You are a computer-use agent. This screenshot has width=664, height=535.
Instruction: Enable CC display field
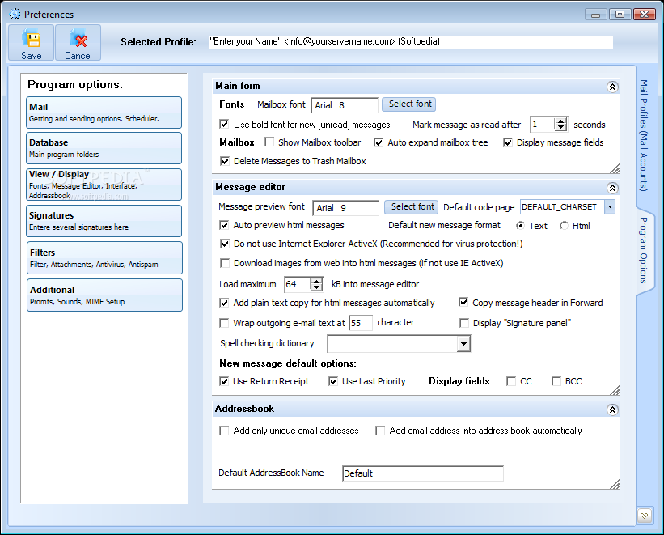click(511, 381)
